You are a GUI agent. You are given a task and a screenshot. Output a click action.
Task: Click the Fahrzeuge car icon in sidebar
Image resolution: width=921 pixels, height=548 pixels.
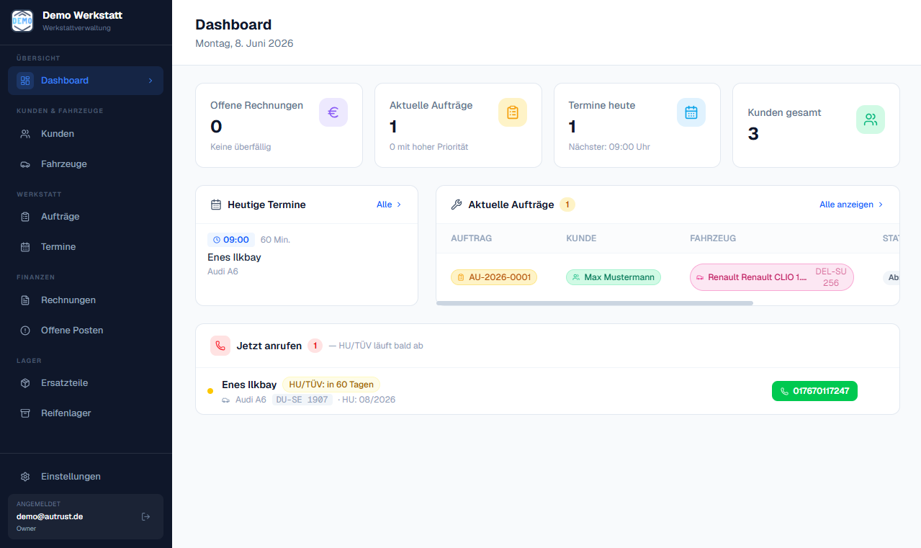pyautogui.click(x=25, y=164)
